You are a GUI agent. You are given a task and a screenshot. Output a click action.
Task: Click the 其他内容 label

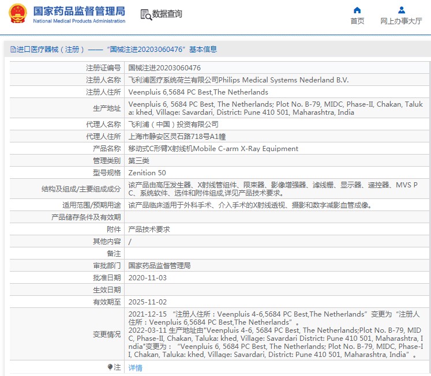(107, 242)
